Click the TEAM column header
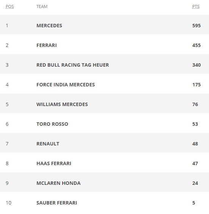209x214 pixels. click(42, 6)
